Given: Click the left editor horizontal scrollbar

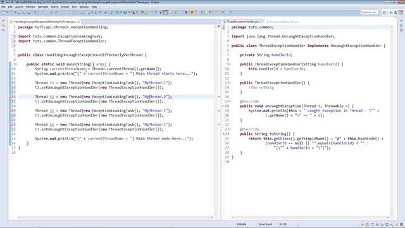Looking at the screenshot, I should (x=115, y=217).
